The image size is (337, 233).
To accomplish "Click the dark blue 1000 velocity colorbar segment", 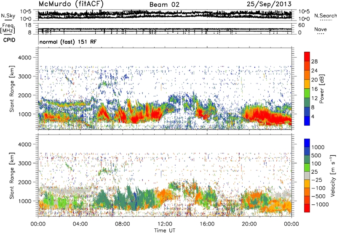I will coord(307,143).
